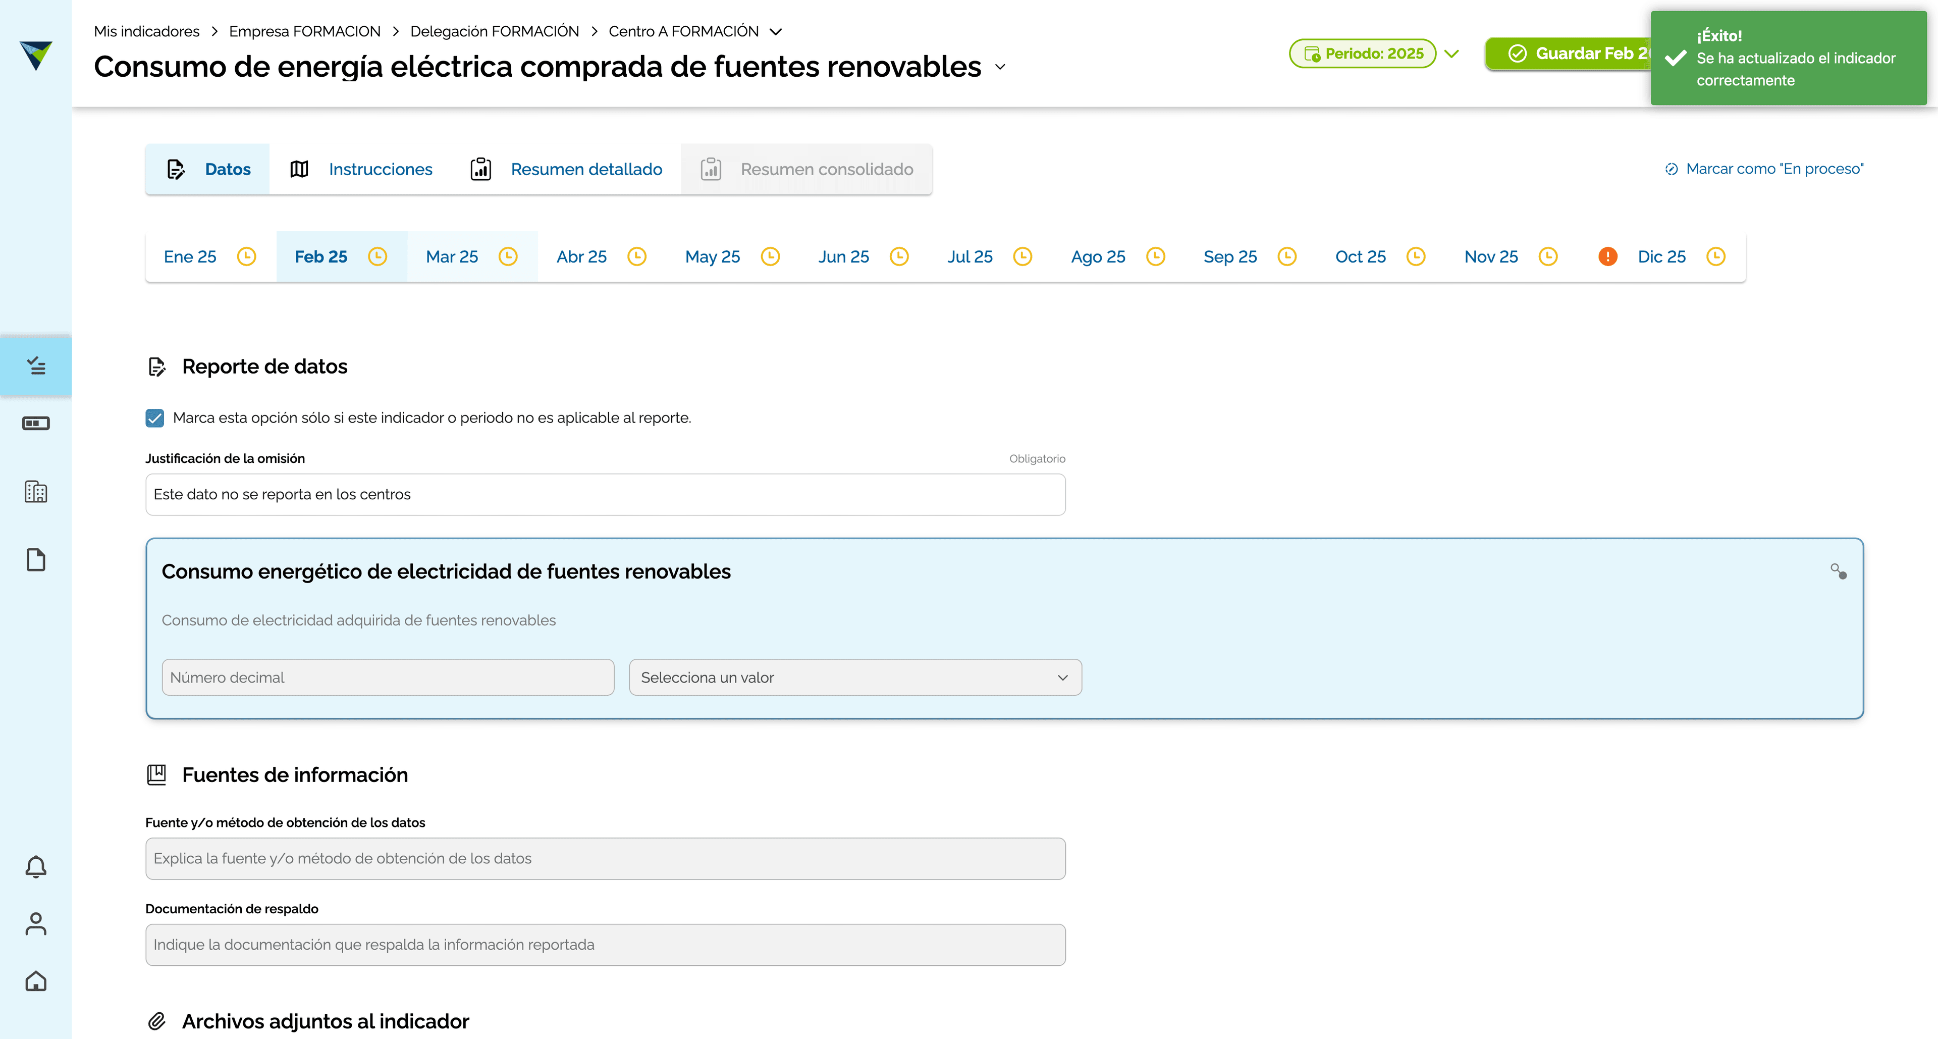
Task: Open the buildings sidebar icon
Action: [x=36, y=492]
